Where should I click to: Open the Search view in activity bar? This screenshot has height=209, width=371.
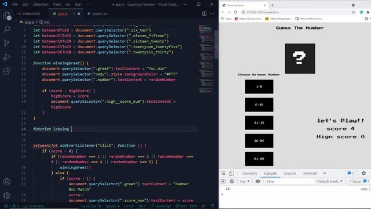7,30
